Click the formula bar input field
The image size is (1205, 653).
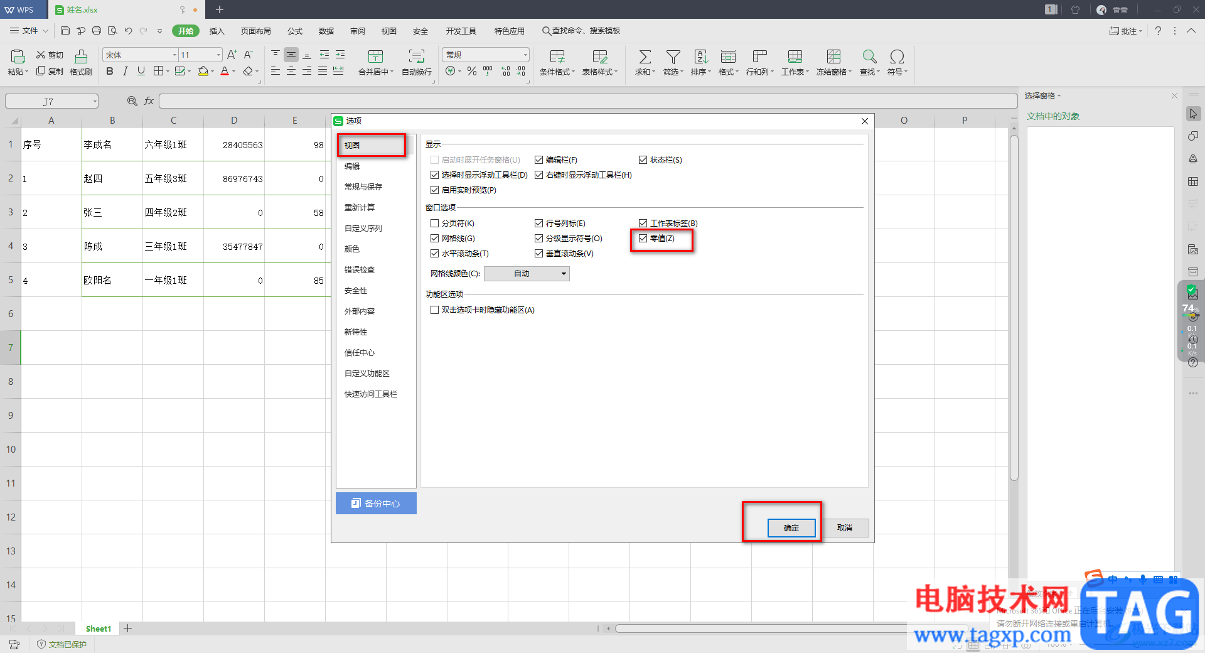coord(588,101)
